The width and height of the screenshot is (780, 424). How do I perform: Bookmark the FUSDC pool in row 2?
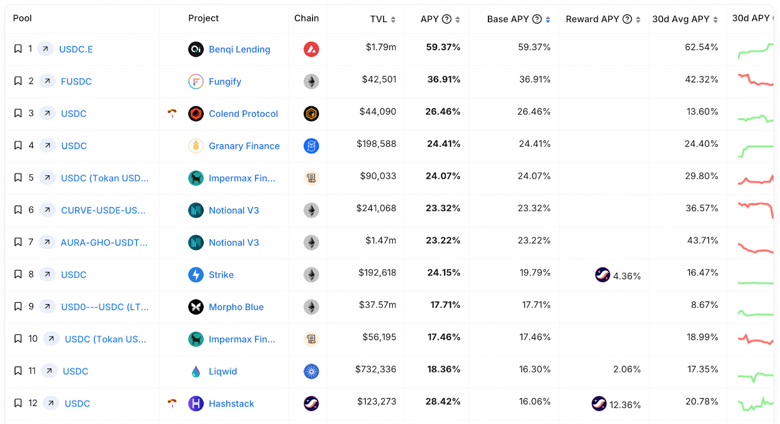point(18,81)
